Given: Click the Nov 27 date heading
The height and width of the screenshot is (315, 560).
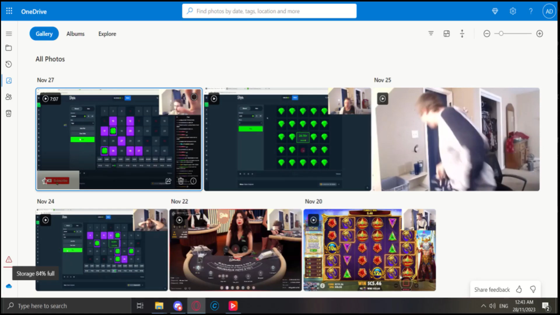Looking at the screenshot, I should click(45, 80).
